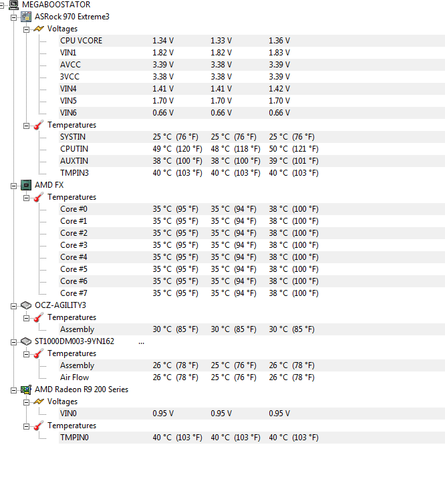
Task: Collapse the Temperatures group under OCZ-AGILITY3
Action: 27,319
